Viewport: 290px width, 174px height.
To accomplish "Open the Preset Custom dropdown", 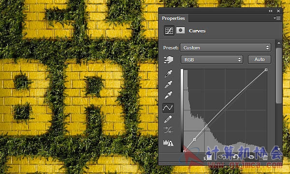I will [x=225, y=47].
